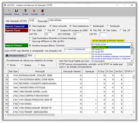The image size is (139, 123).
Task: Click the Cancela red X icon
Action: 34,11
